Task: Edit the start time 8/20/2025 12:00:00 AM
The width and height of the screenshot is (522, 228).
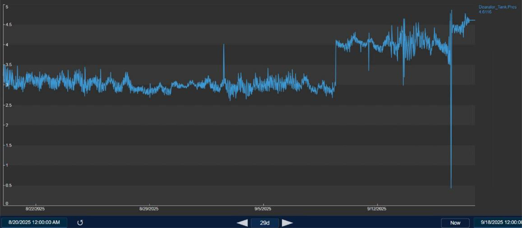Action: (x=34, y=222)
